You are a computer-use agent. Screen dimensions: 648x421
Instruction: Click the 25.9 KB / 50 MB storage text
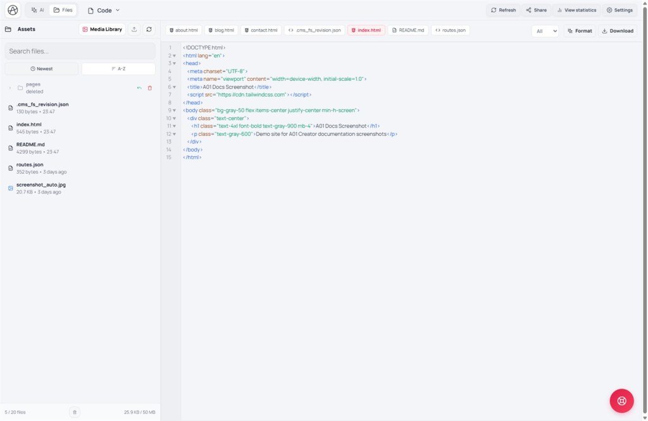tap(139, 412)
